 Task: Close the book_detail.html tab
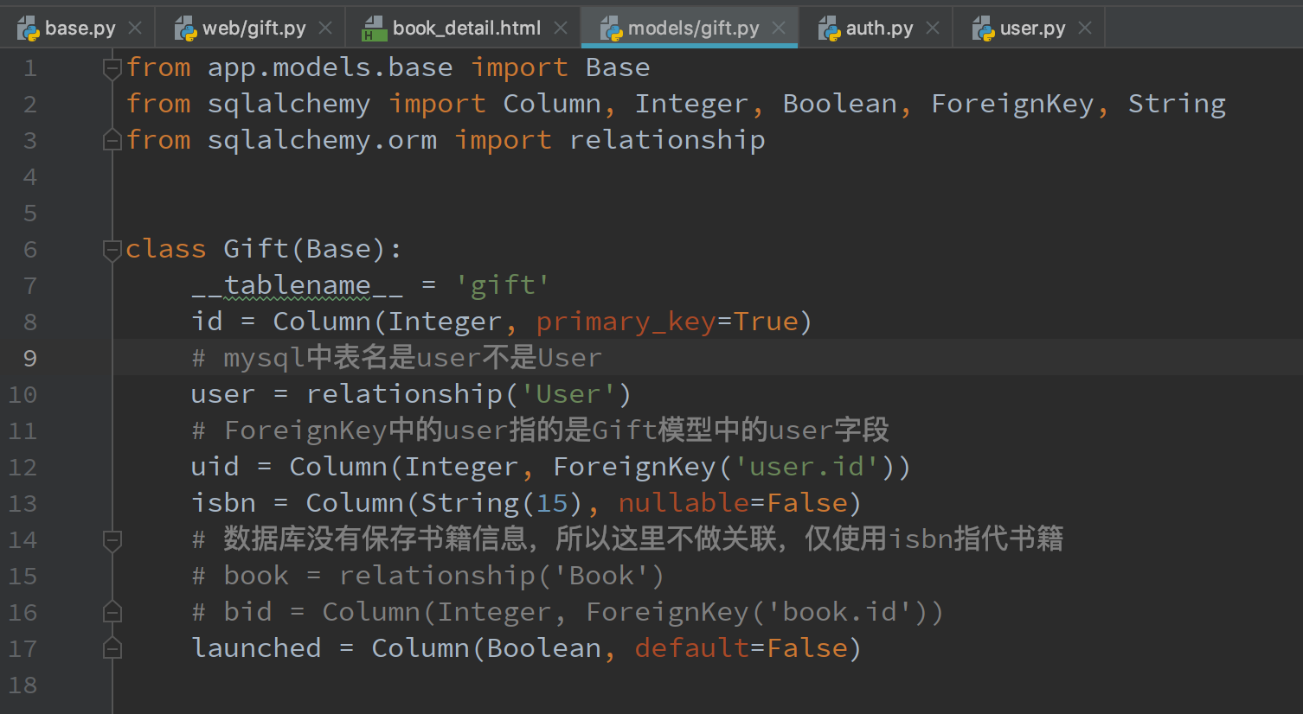[x=561, y=28]
